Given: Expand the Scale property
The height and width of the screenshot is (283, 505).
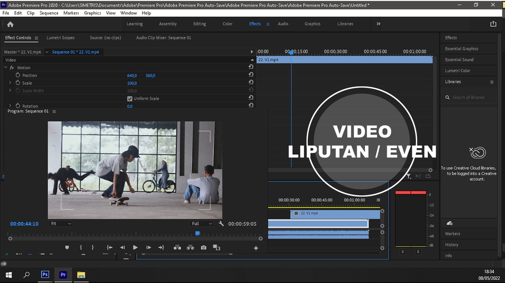Looking at the screenshot, I should pos(10,82).
